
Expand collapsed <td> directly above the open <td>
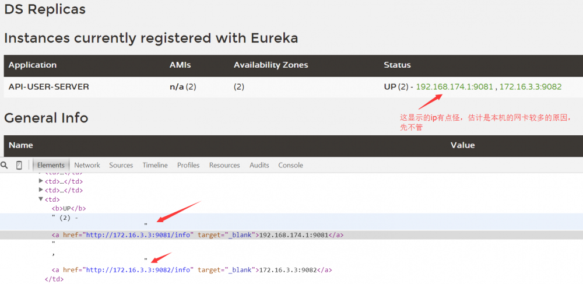click(41, 190)
